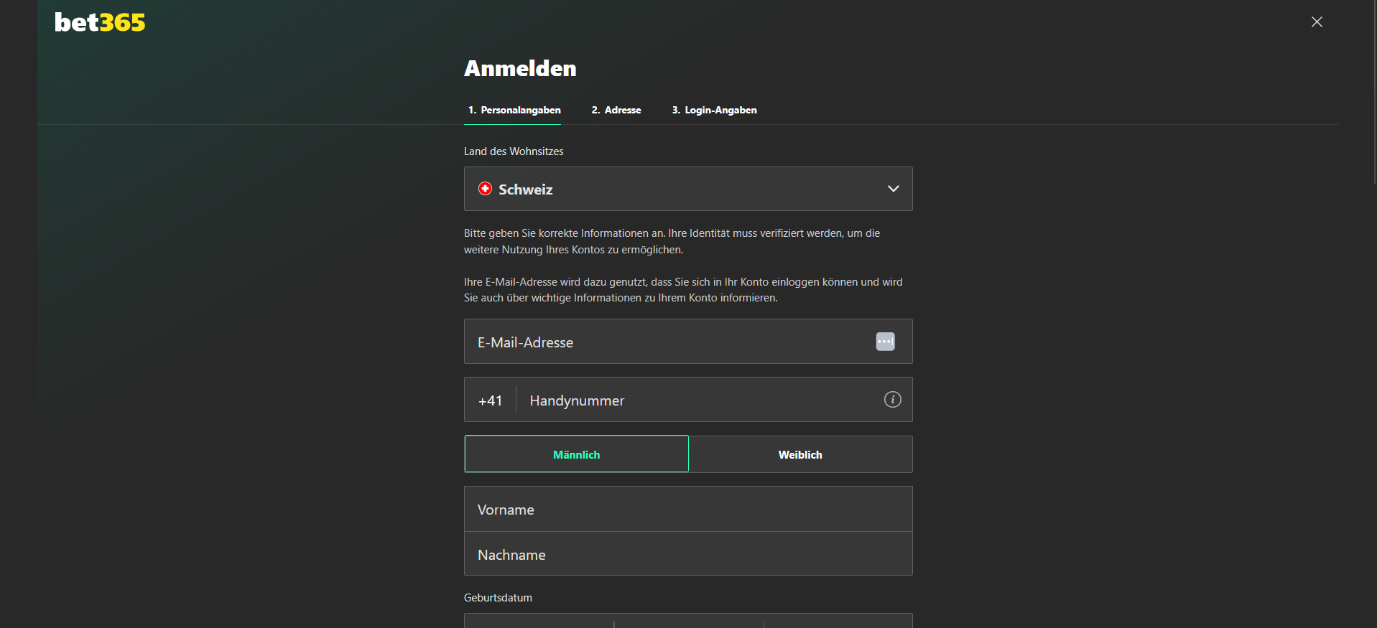Focus the Vorname text field
The width and height of the screenshot is (1377, 628).
click(x=687, y=510)
